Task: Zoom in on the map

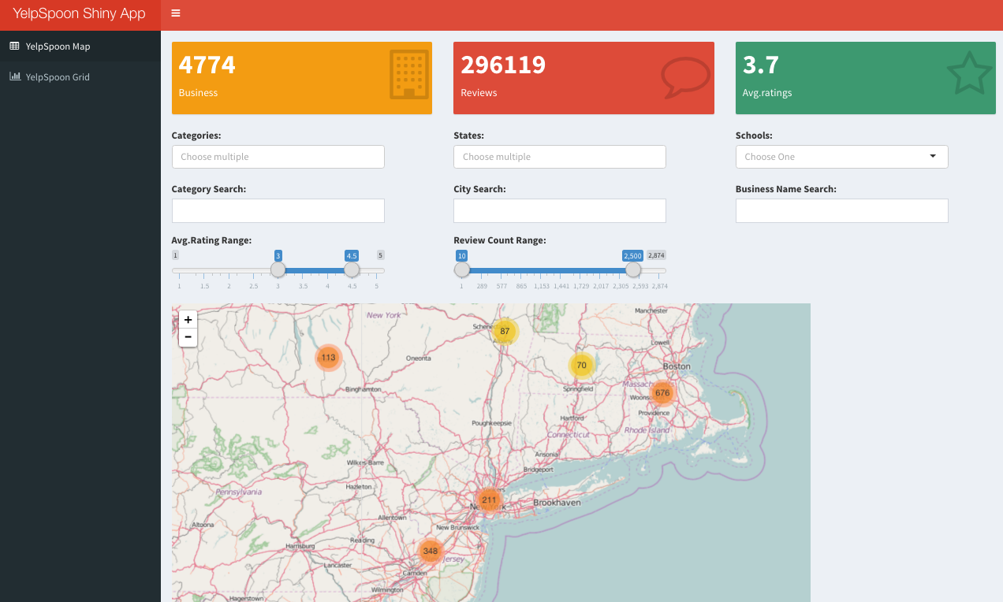Action: [x=188, y=320]
